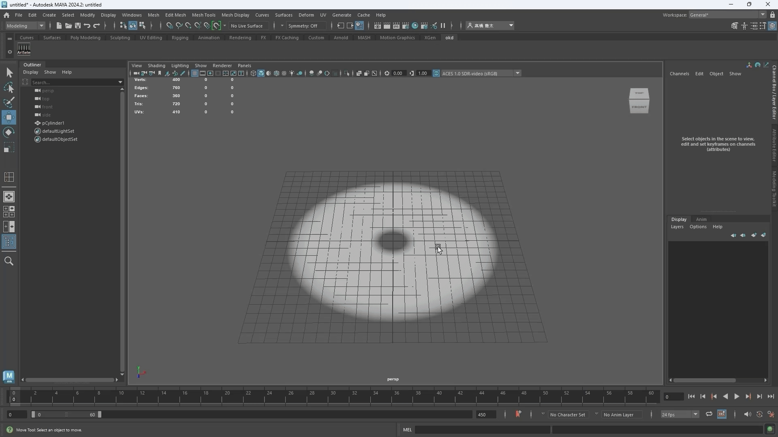The height and width of the screenshot is (437, 778).
Task: Select the Rotate tool in toolbox
Action: 9,132
